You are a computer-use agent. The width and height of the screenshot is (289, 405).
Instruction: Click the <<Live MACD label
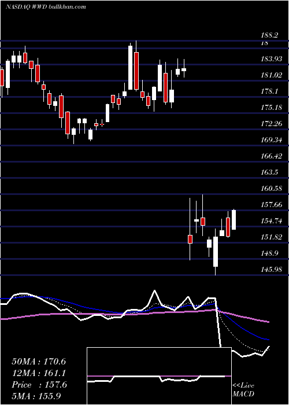click(x=243, y=389)
